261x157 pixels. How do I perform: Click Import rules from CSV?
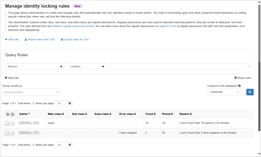click(39, 39)
